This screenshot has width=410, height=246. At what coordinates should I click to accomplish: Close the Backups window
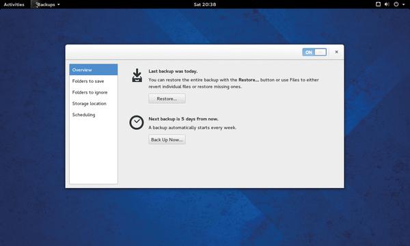pyautogui.click(x=336, y=52)
